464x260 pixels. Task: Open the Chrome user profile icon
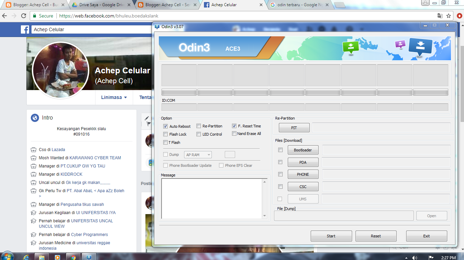click(x=425, y=2)
